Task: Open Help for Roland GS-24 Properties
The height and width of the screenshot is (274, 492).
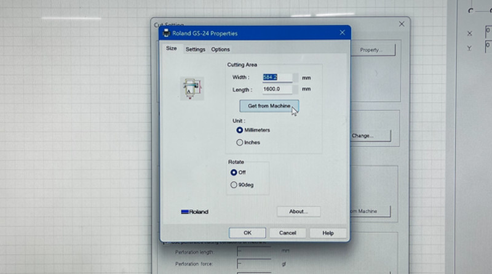Action: (328, 233)
